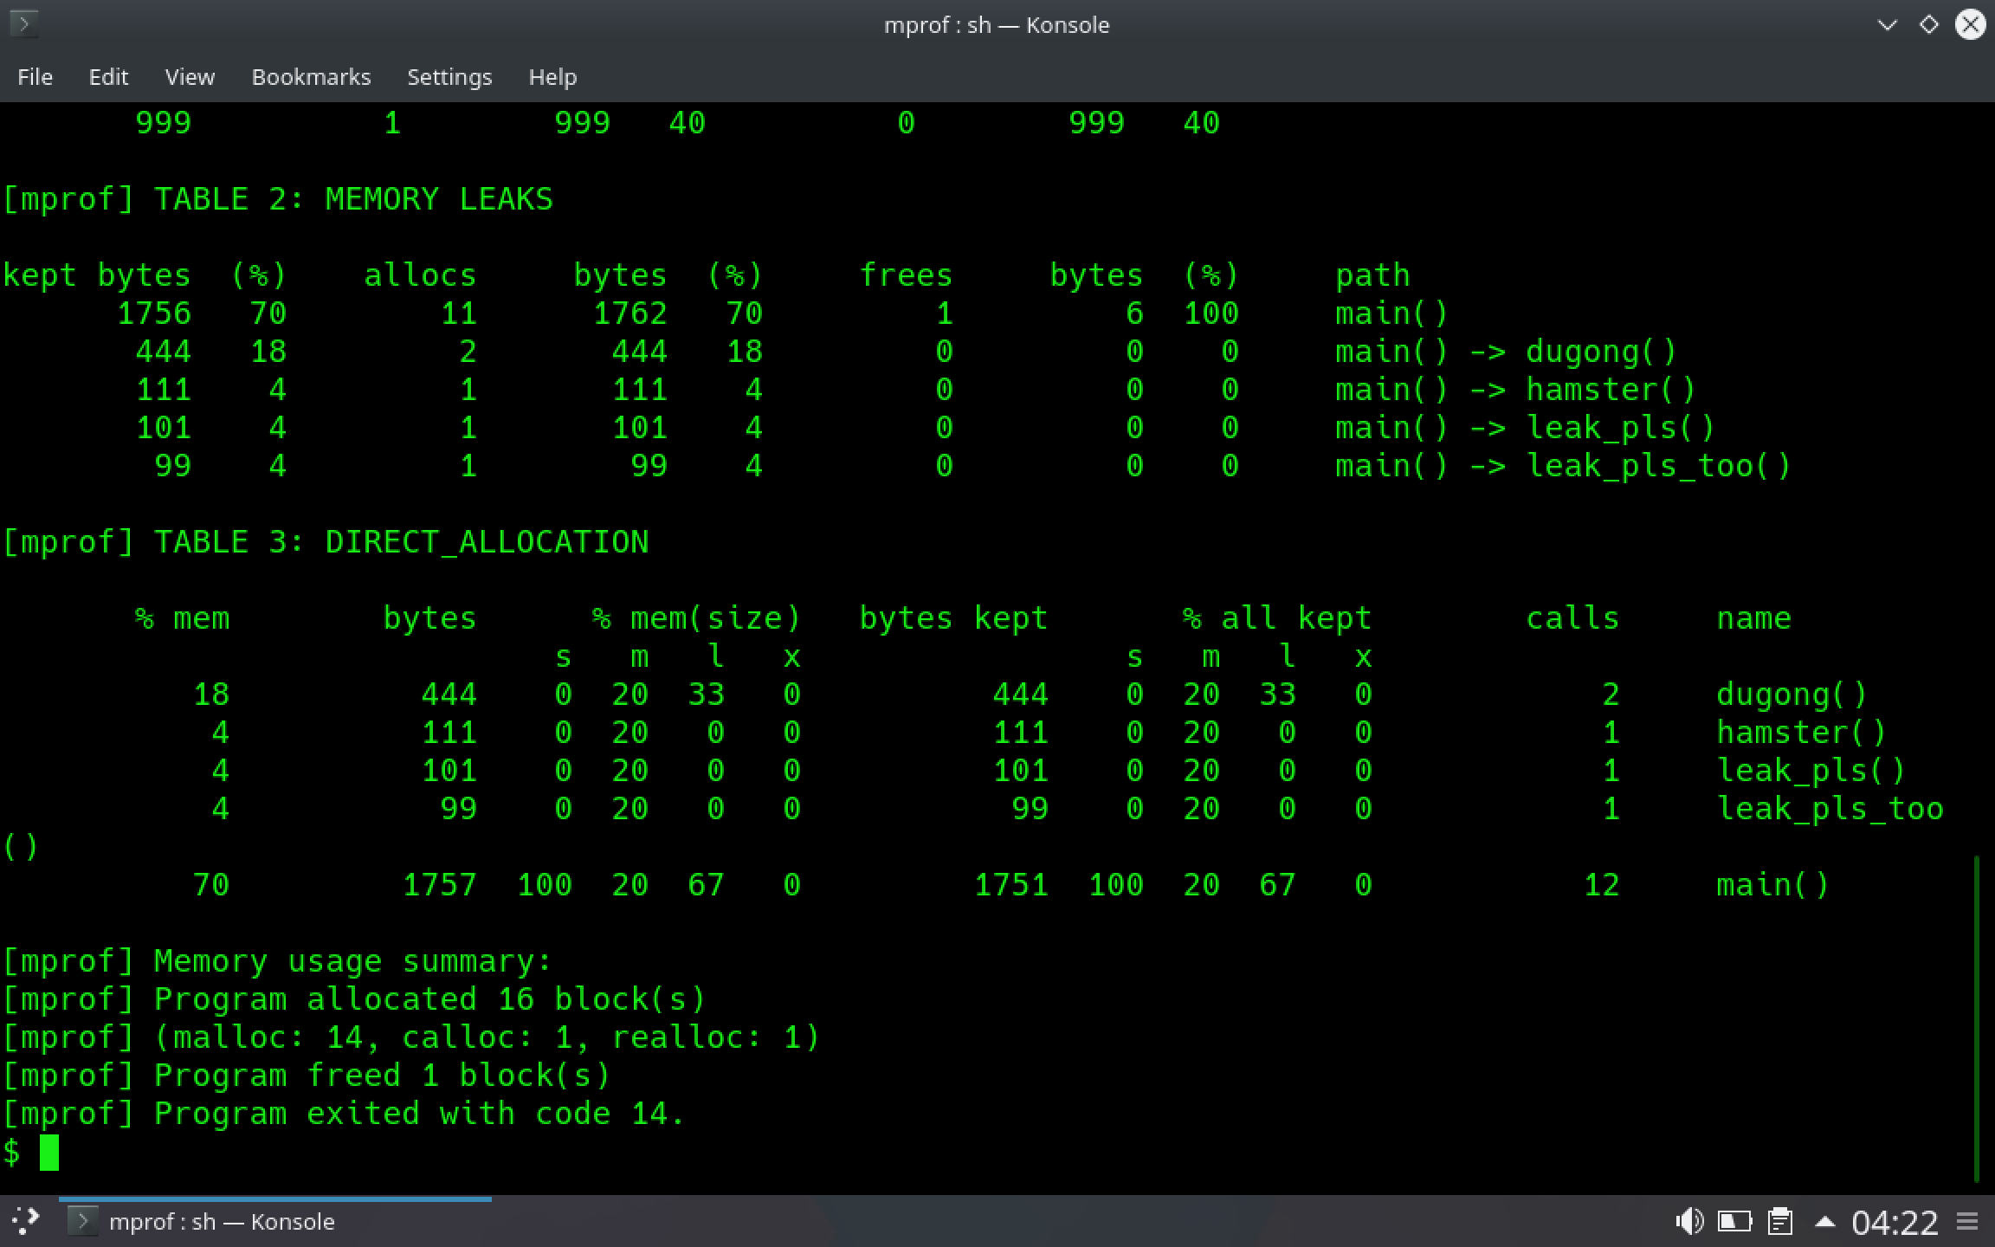Open the File menu
The height and width of the screenshot is (1247, 1995).
point(35,77)
